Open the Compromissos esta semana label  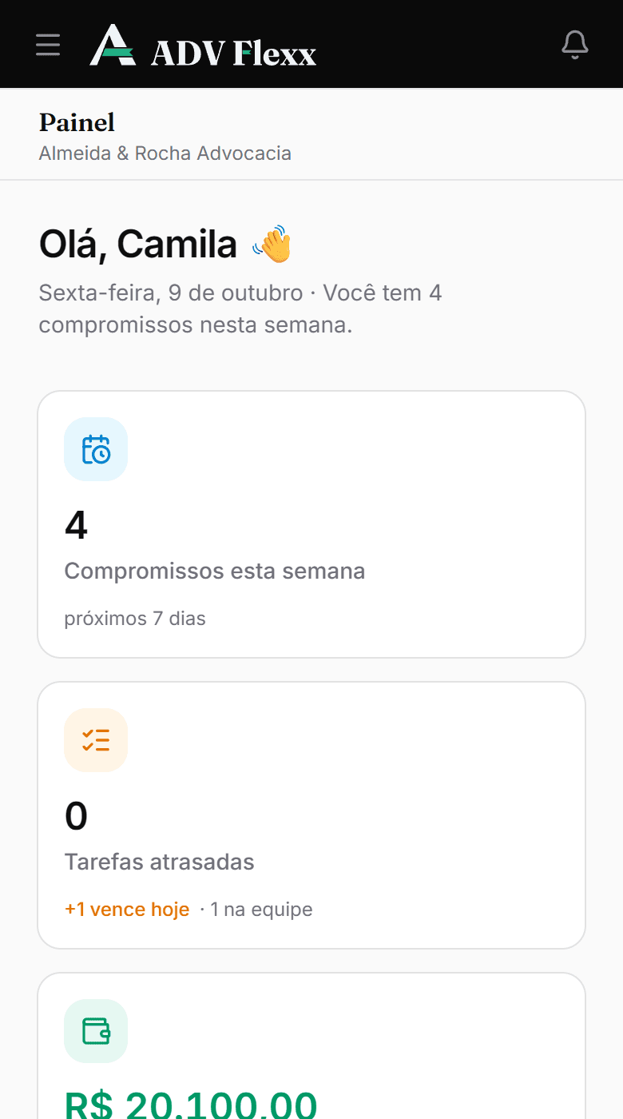tap(215, 571)
